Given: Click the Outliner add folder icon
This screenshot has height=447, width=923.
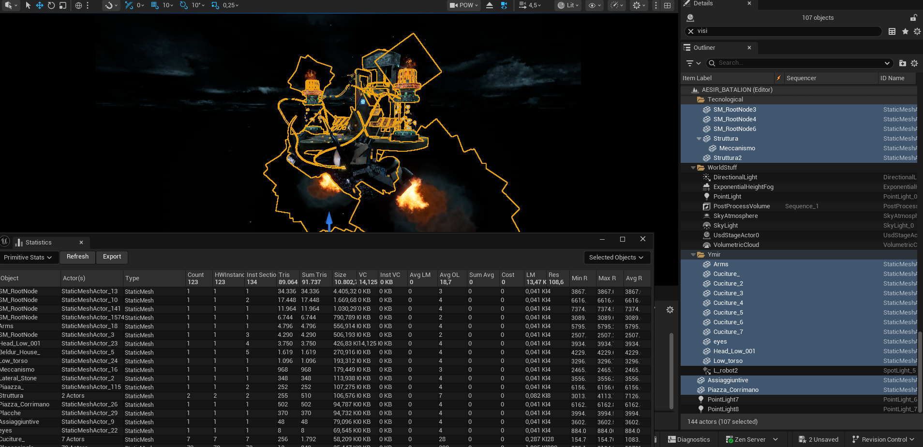Looking at the screenshot, I should pyautogui.click(x=902, y=63).
